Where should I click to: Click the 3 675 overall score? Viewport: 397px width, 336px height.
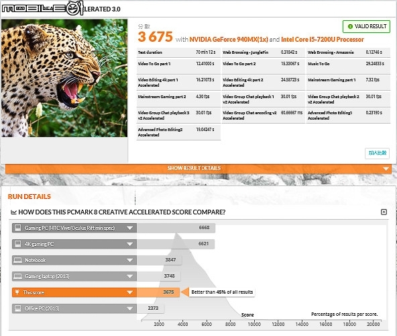[x=155, y=37]
